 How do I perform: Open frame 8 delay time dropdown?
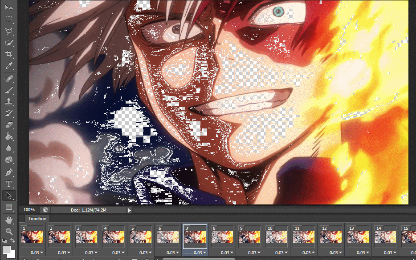(227, 252)
